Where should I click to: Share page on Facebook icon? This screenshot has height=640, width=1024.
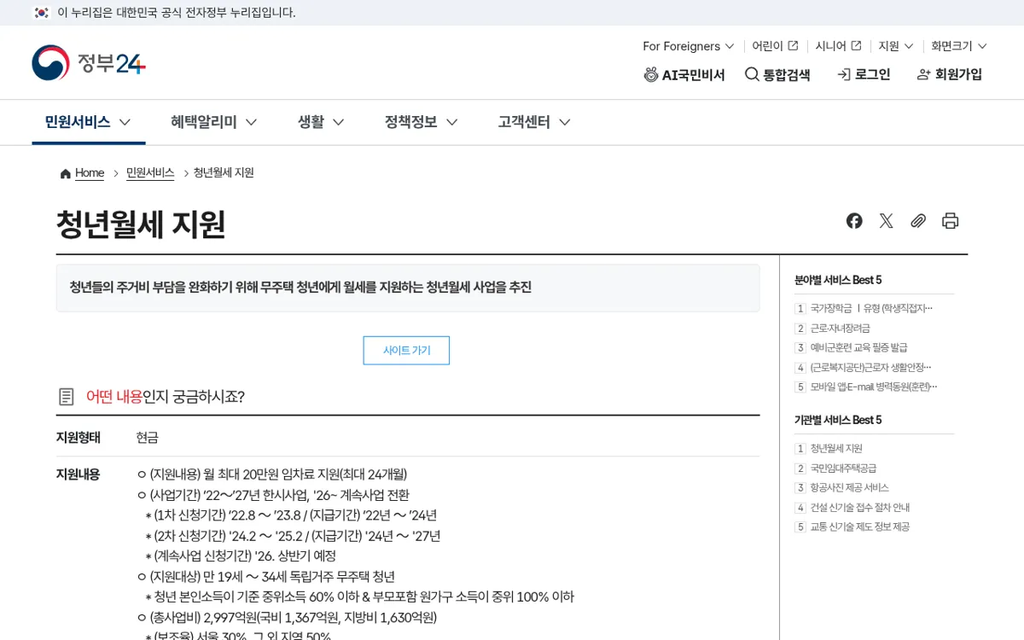(854, 221)
